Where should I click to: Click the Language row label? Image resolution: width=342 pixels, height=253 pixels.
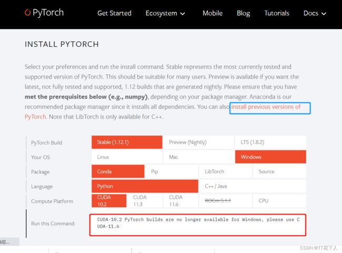point(42,187)
